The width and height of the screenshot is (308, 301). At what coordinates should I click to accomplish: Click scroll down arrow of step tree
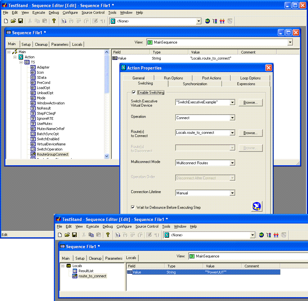(x=107, y=156)
